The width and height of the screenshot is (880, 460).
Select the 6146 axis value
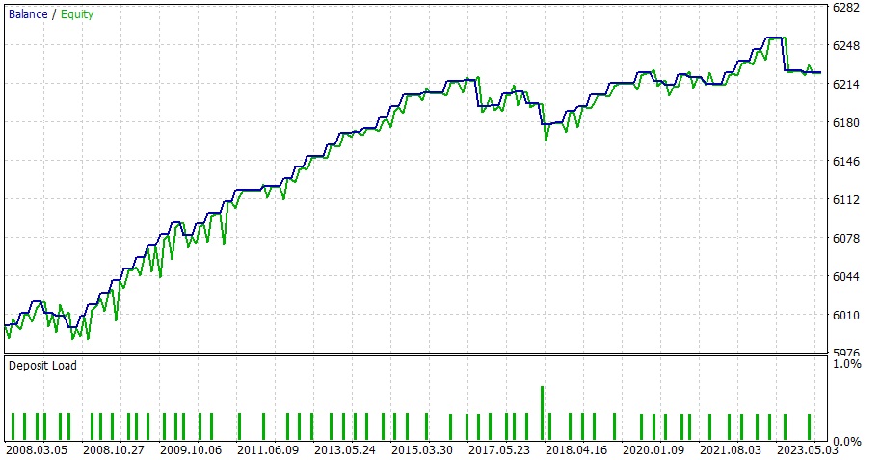845,162
